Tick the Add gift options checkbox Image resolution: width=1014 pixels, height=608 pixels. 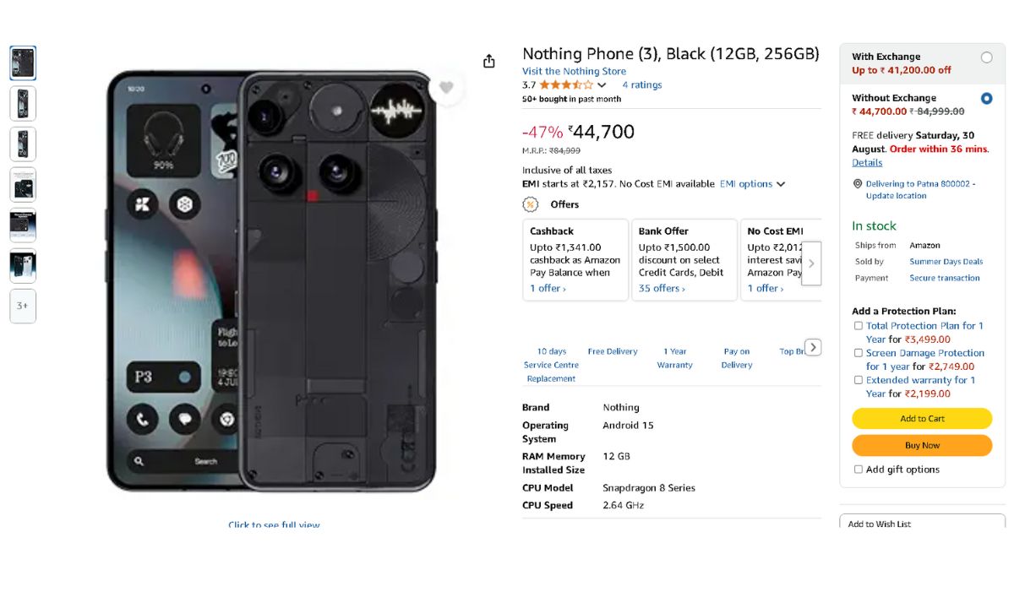[859, 470]
